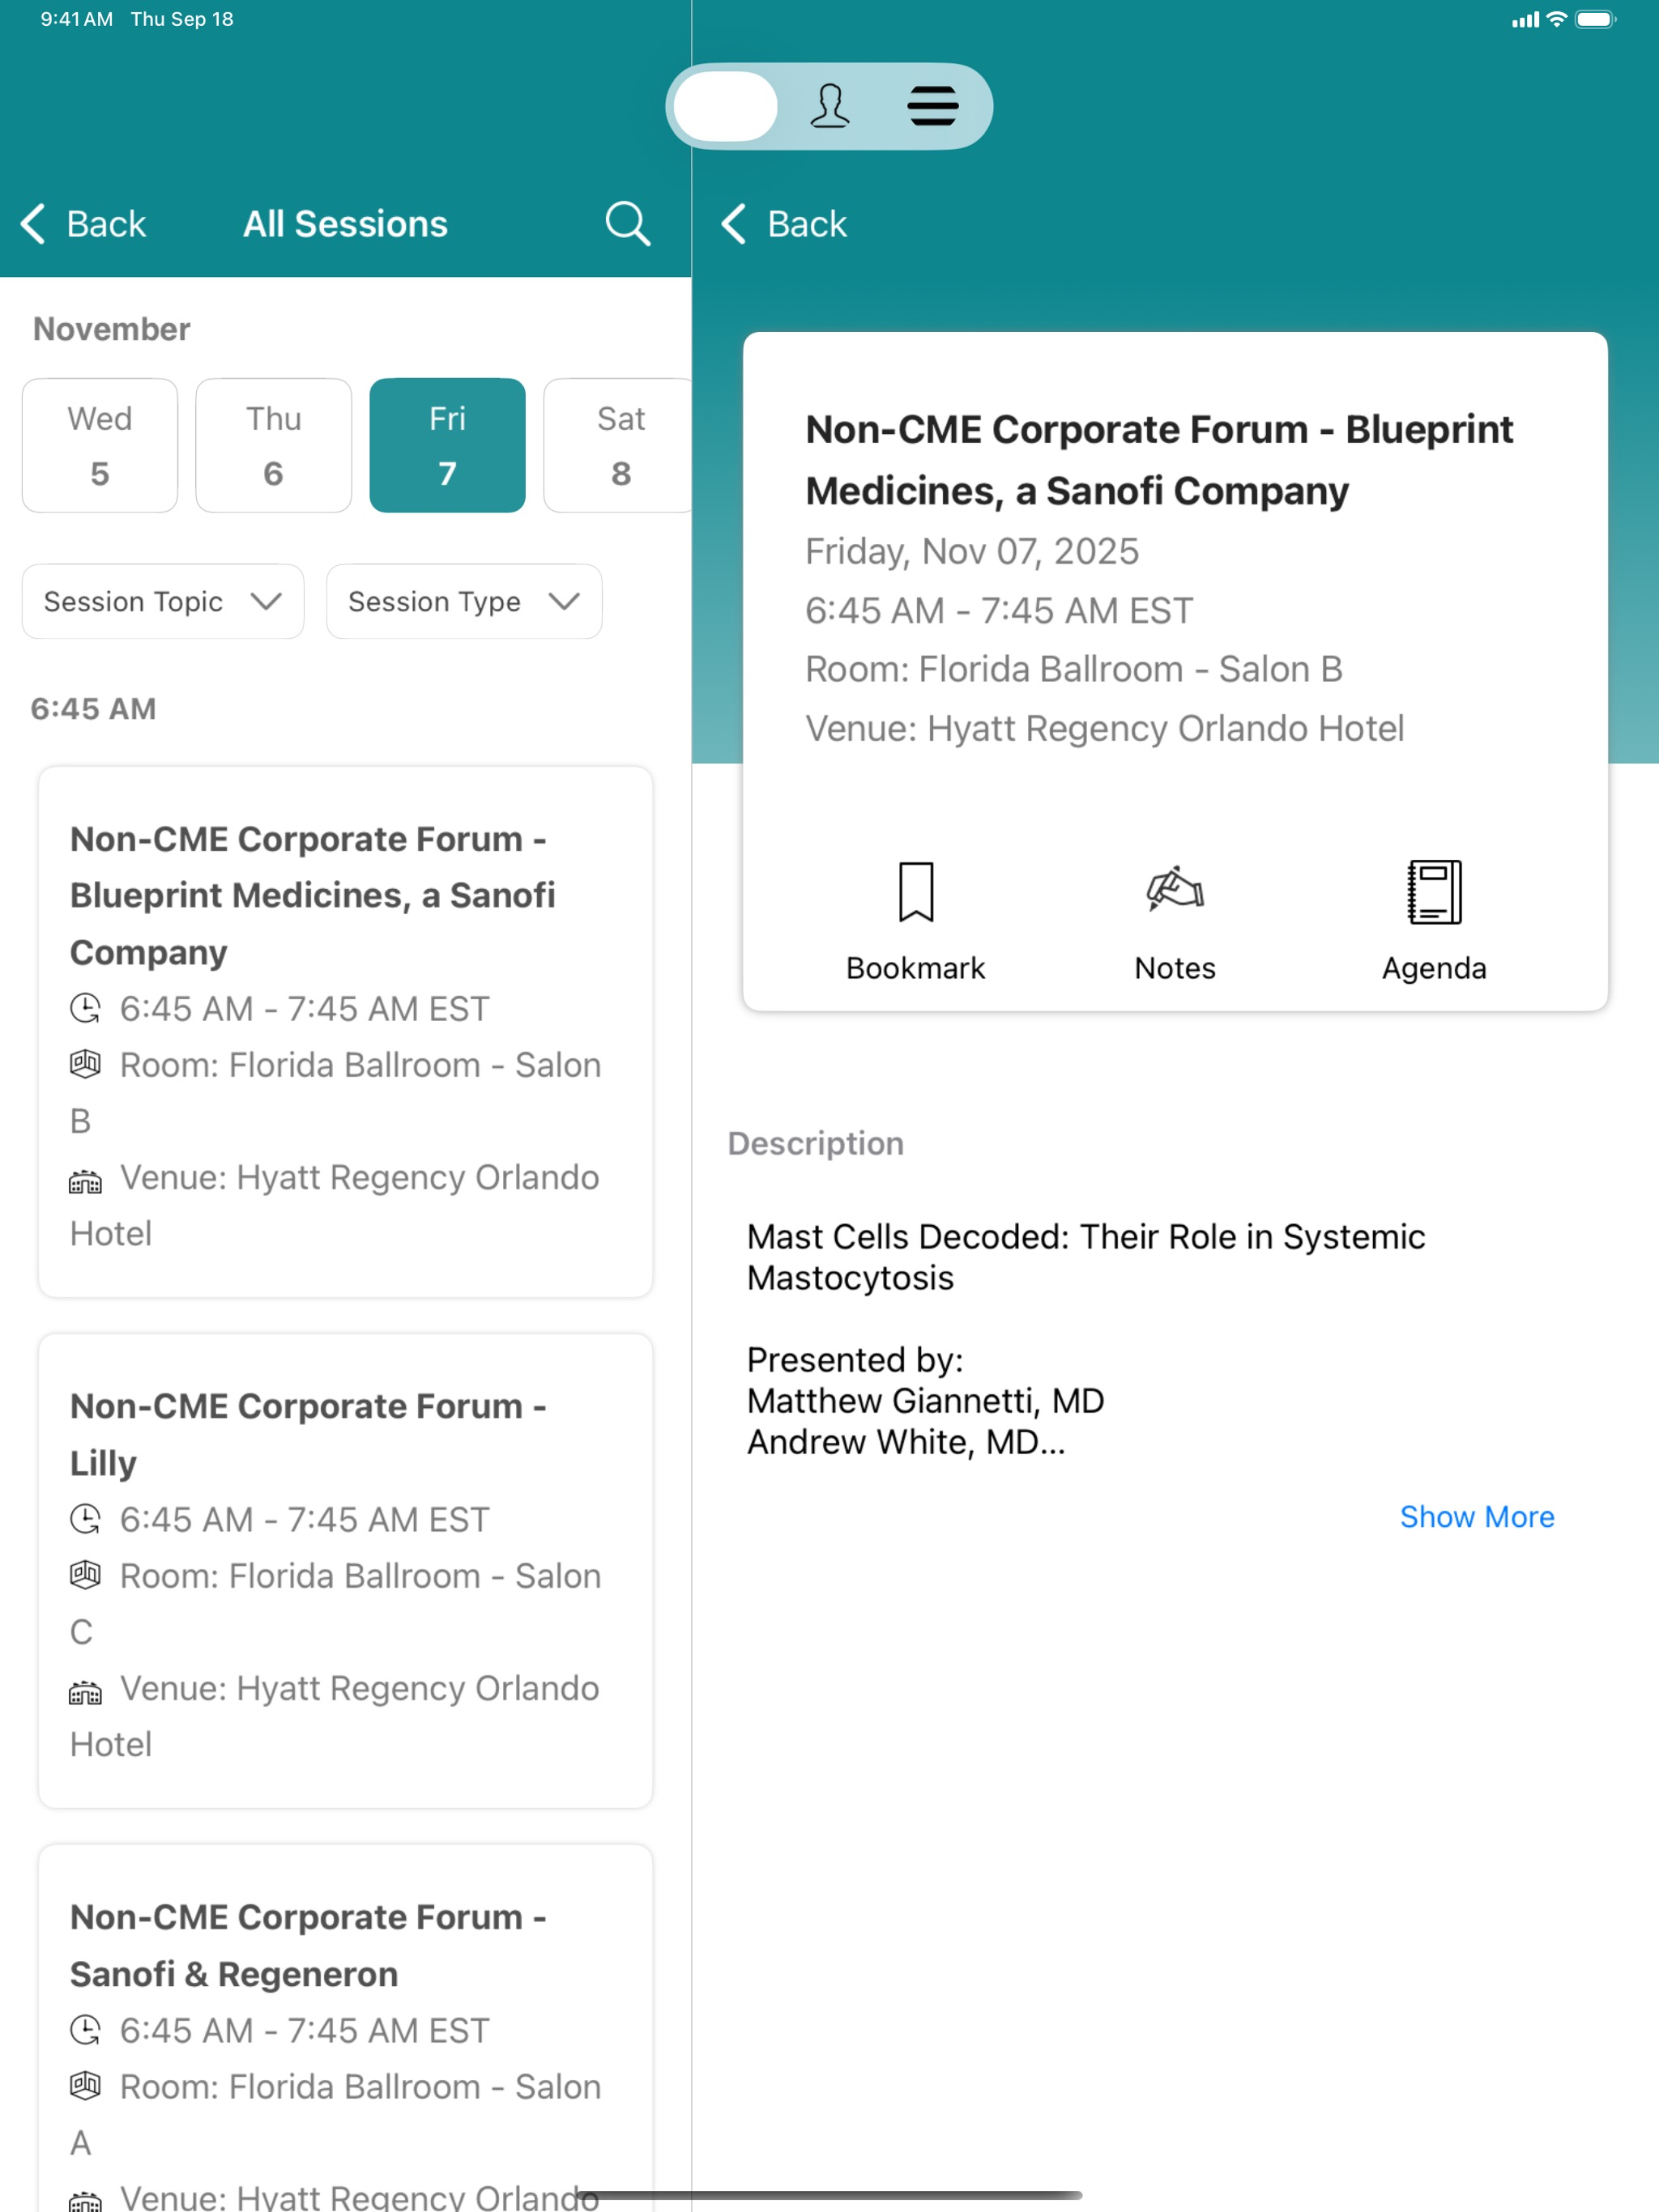Viewport: 1659px width, 2212px height.
Task: Tap the clock icon on Sanofi & Regeneron card
Action: click(x=85, y=2030)
